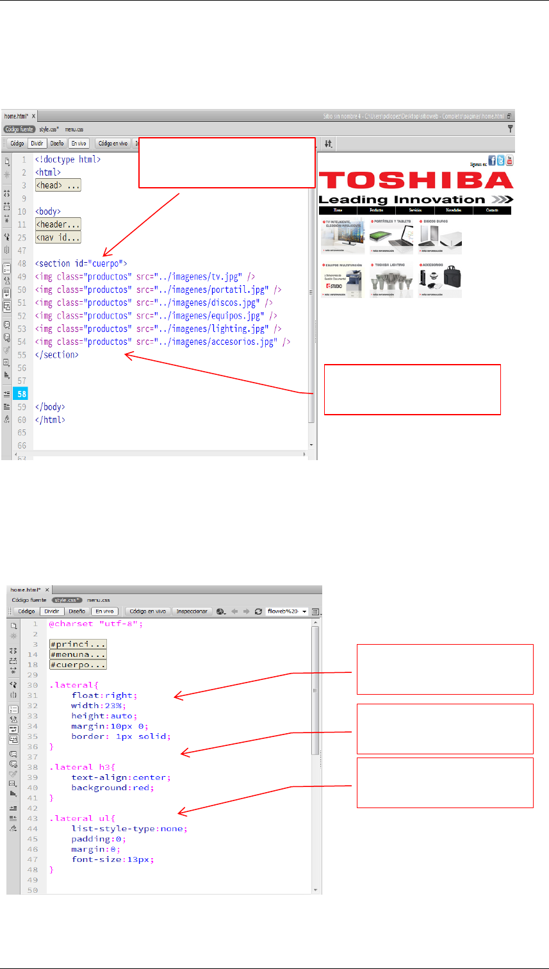Screen dimensions: 549x969
Task: Click Contacto link in Toshiba preview menu
Action: coord(492,210)
